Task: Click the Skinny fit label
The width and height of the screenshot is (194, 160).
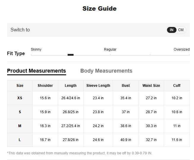Action: click(36, 49)
